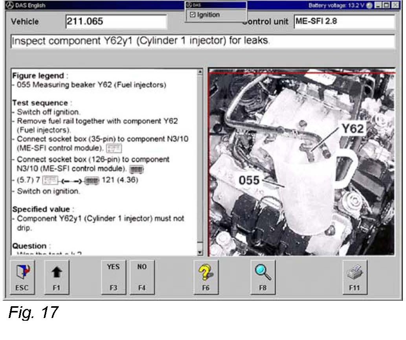Open help with the F6 question mark
406x340 pixels.
click(x=206, y=277)
